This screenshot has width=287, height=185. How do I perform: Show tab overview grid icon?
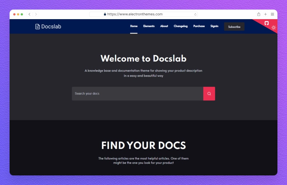272,14
